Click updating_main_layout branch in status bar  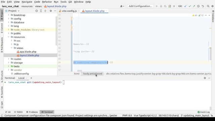click(195, 116)
